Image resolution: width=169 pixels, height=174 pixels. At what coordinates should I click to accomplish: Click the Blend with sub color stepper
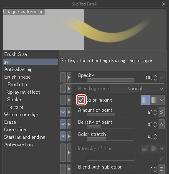[155, 169]
